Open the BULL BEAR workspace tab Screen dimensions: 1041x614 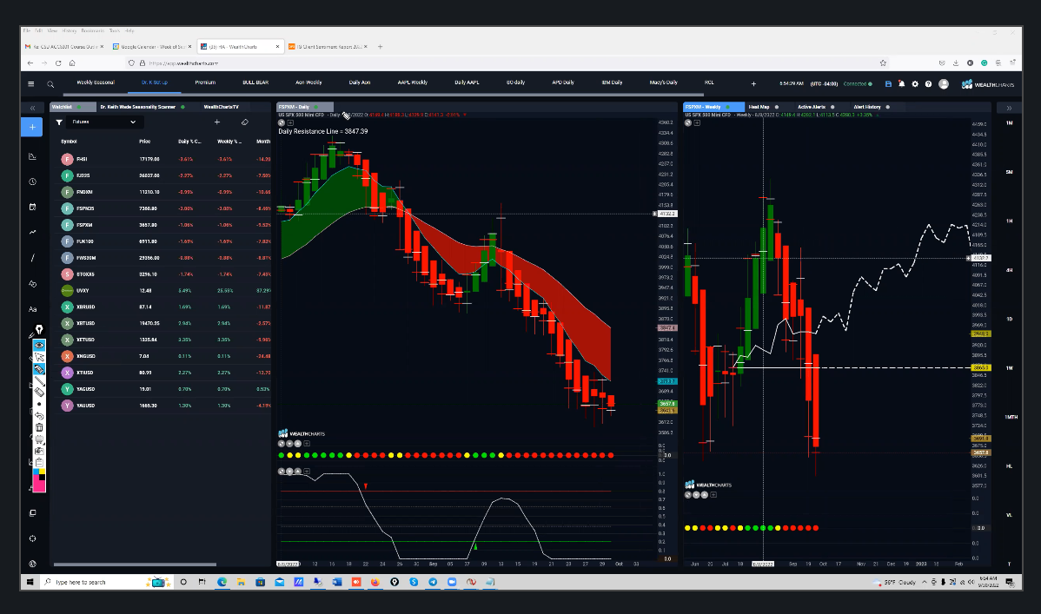coord(255,83)
